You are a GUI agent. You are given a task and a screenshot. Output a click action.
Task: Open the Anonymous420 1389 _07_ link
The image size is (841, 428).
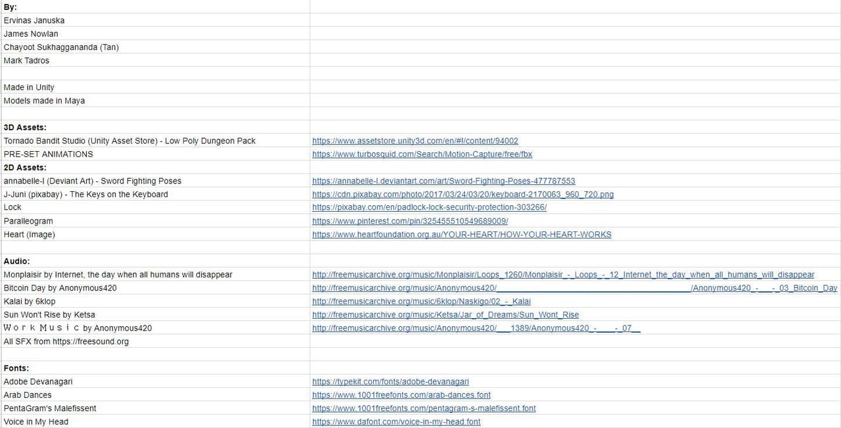476,328
